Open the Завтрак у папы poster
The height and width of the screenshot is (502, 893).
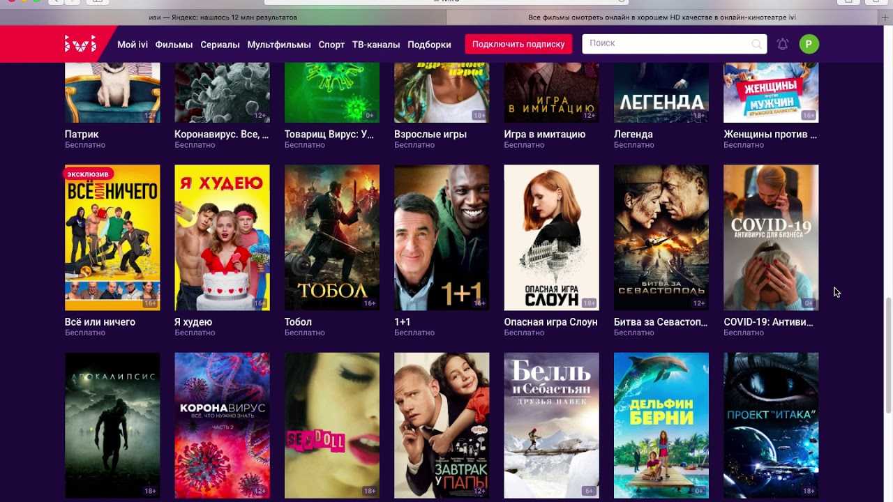[x=442, y=425]
